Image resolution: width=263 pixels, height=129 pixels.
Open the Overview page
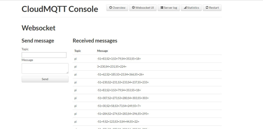[117, 8]
